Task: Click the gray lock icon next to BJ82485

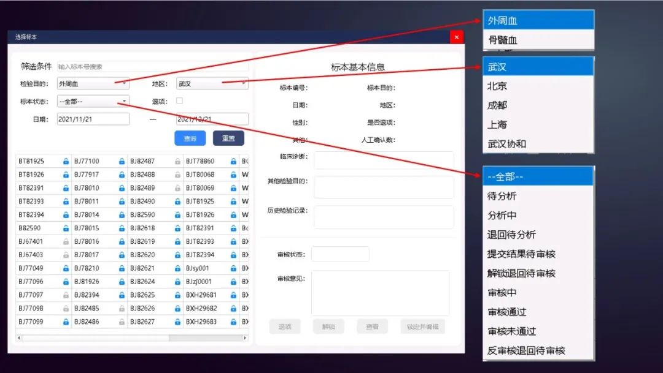Action: coord(122,309)
